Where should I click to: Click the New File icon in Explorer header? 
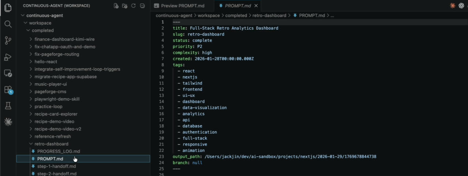(116, 6)
